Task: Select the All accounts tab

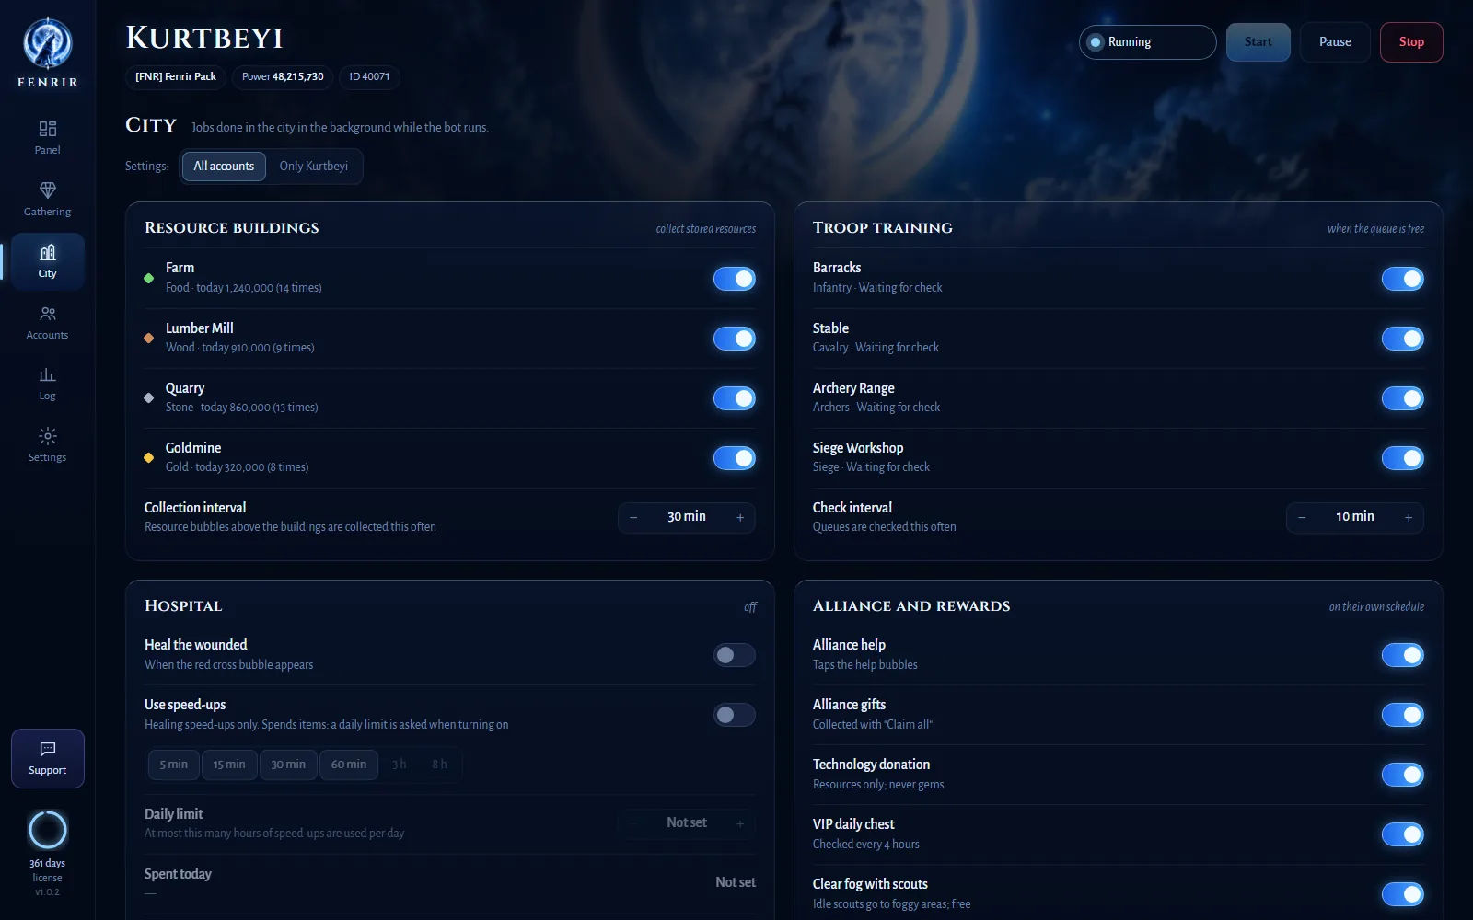Action: 224,167
